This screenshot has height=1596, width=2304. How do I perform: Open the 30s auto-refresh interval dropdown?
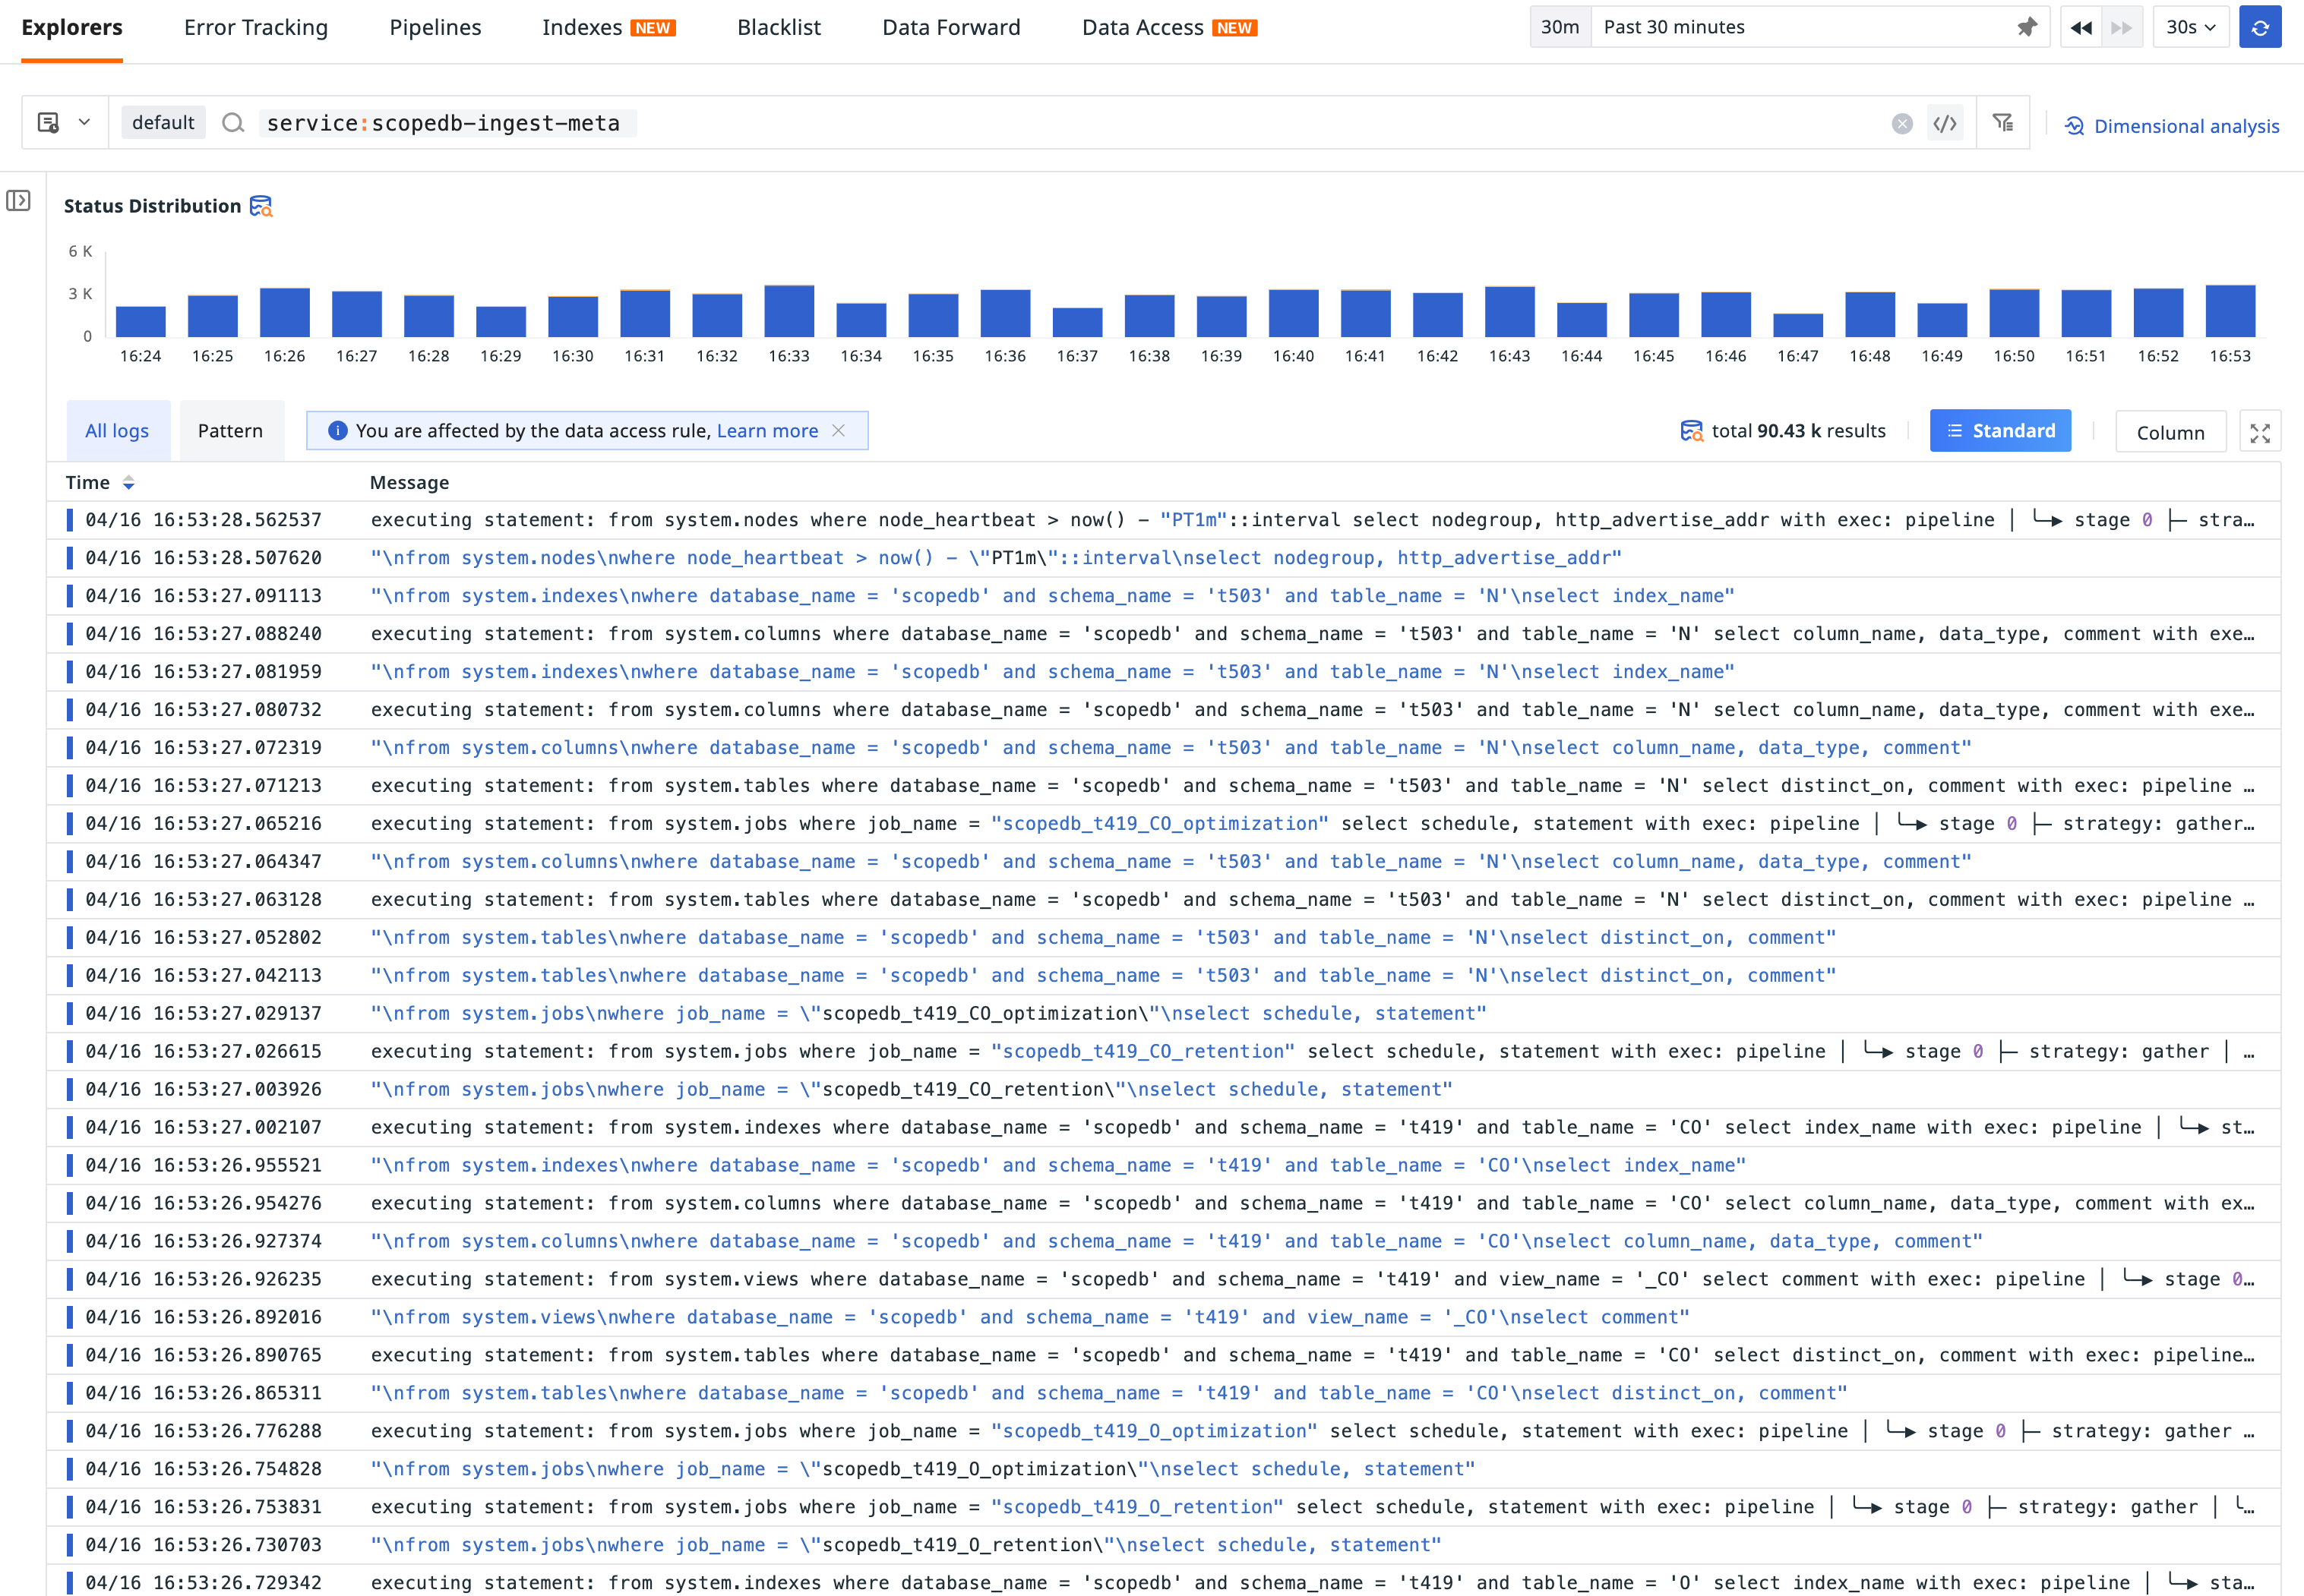pyautogui.click(x=2190, y=27)
